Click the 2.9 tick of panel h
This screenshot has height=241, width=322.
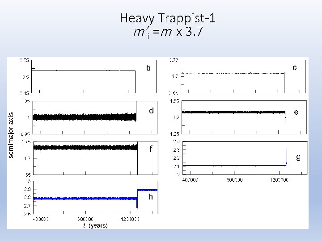point(27,189)
